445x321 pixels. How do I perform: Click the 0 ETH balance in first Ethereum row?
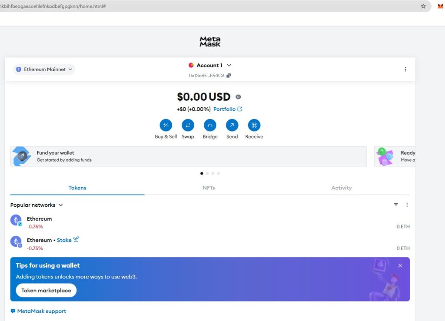(x=403, y=226)
